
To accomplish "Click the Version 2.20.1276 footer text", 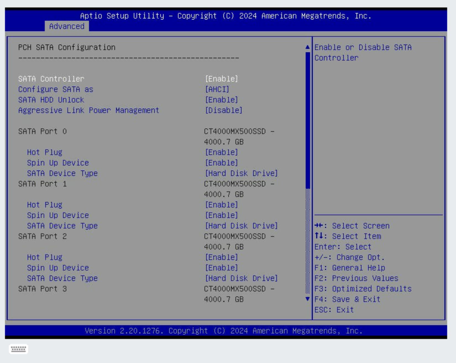I will click(x=224, y=331).
